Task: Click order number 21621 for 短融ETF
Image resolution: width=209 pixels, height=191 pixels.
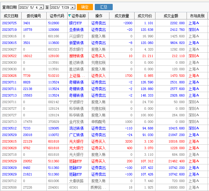Action: point(28,174)
